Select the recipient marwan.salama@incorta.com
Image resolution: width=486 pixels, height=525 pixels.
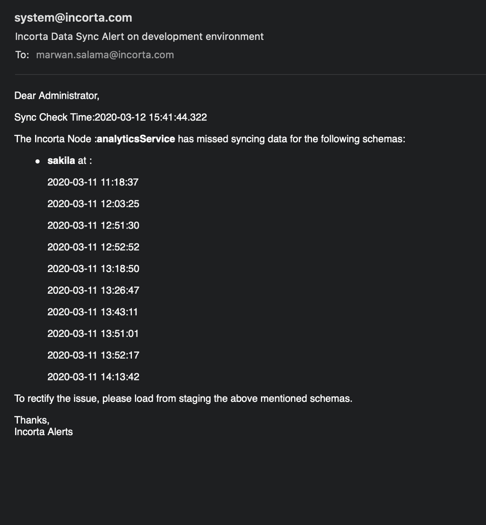pos(105,55)
